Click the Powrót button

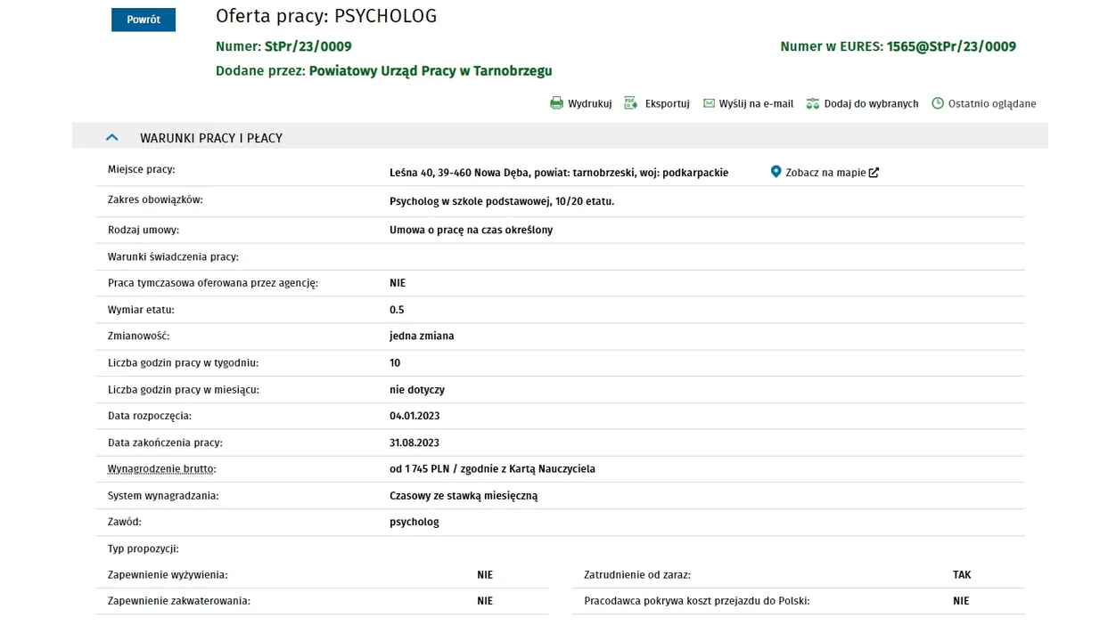[x=144, y=20]
